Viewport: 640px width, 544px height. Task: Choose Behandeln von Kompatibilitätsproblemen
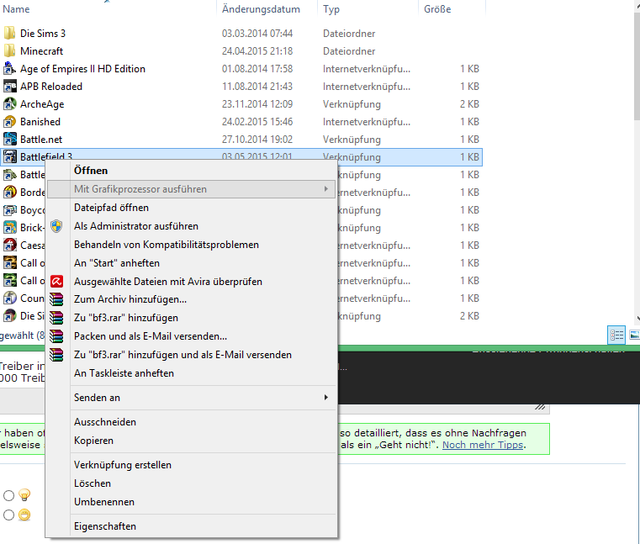point(167,245)
